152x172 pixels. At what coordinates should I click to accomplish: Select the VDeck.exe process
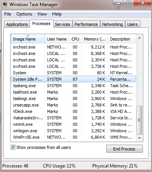click(73, 111)
